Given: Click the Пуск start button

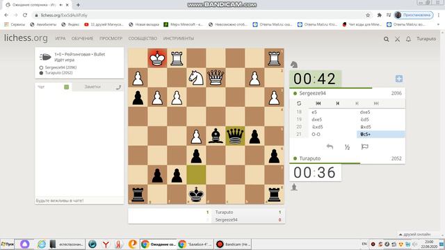Looking at the screenshot, I should 7,244.
